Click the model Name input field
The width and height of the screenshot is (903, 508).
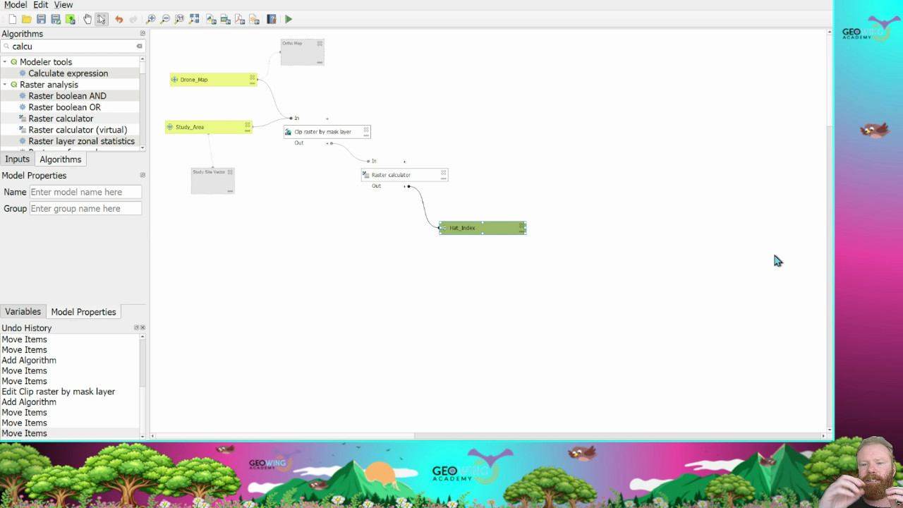click(x=85, y=192)
